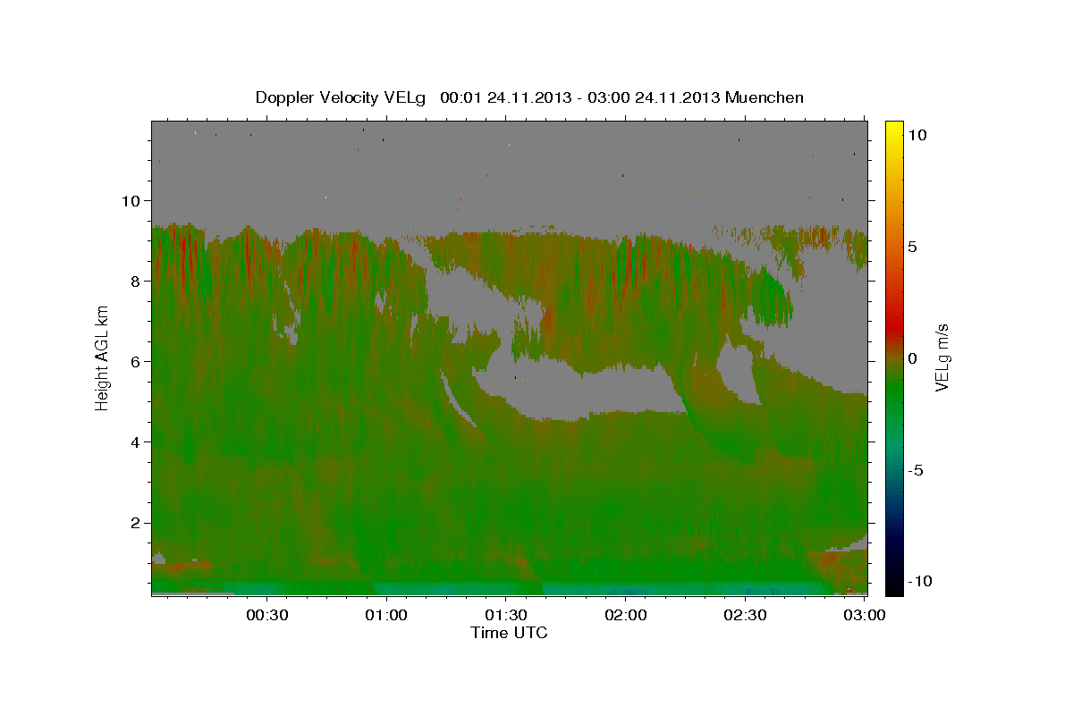The image size is (1073, 715).
Task: Click the 01:30 time tick label
Action: tap(506, 615)
